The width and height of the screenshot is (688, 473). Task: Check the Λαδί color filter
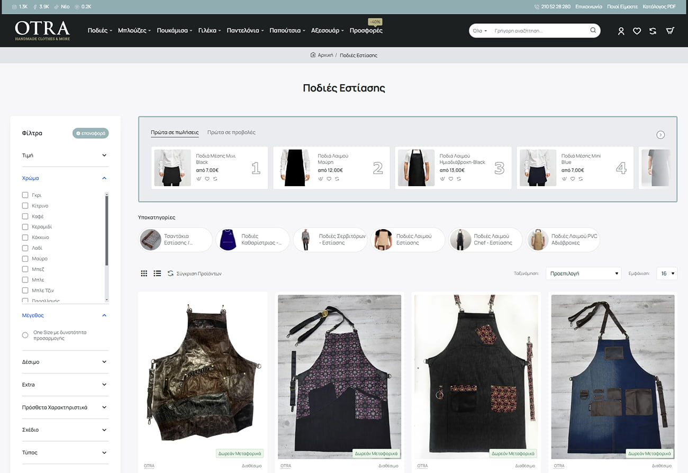coord(25,248)
